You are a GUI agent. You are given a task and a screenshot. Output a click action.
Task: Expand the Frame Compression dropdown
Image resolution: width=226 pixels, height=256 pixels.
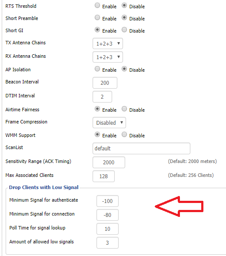click(x=109, y=123)
